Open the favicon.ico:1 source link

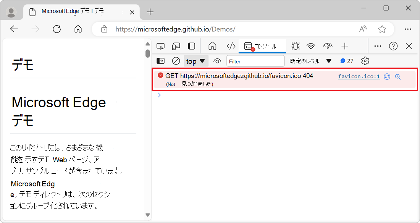click(359, 76)
